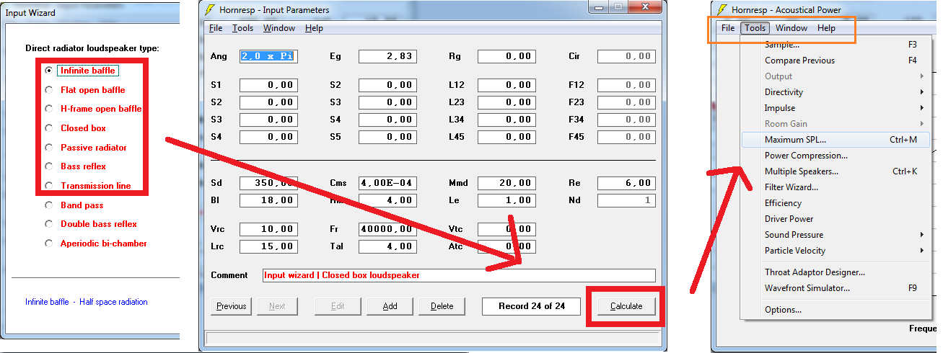Click the Tal value field
Viewport: 943px width, 353px height.
point(387,246)
